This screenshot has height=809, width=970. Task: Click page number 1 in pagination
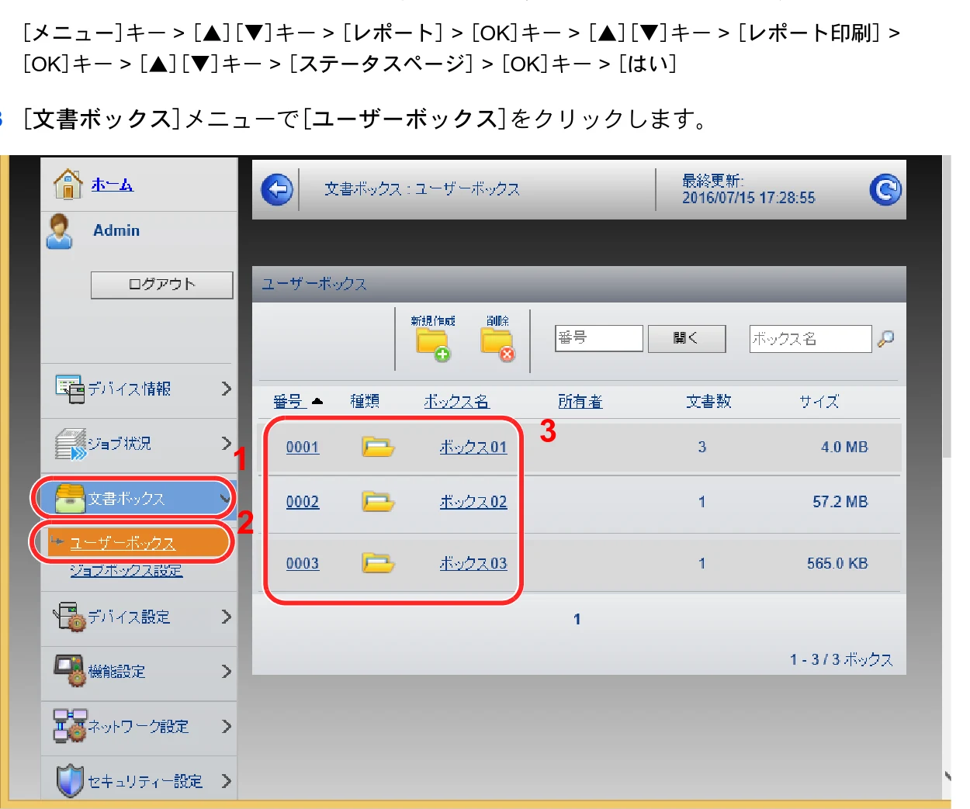tap(577, 619)
